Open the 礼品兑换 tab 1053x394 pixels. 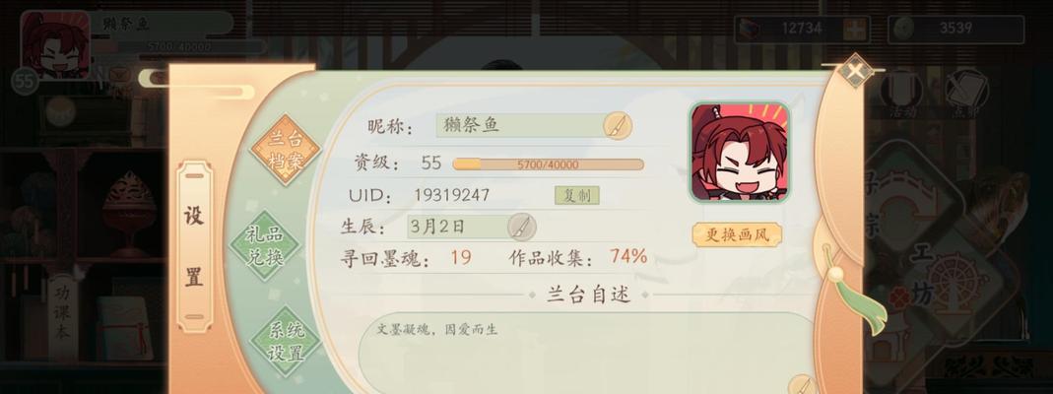click(x=265, y=245)
